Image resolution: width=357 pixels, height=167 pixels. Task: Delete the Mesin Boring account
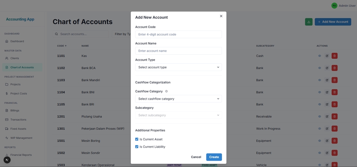pos(334,141)
